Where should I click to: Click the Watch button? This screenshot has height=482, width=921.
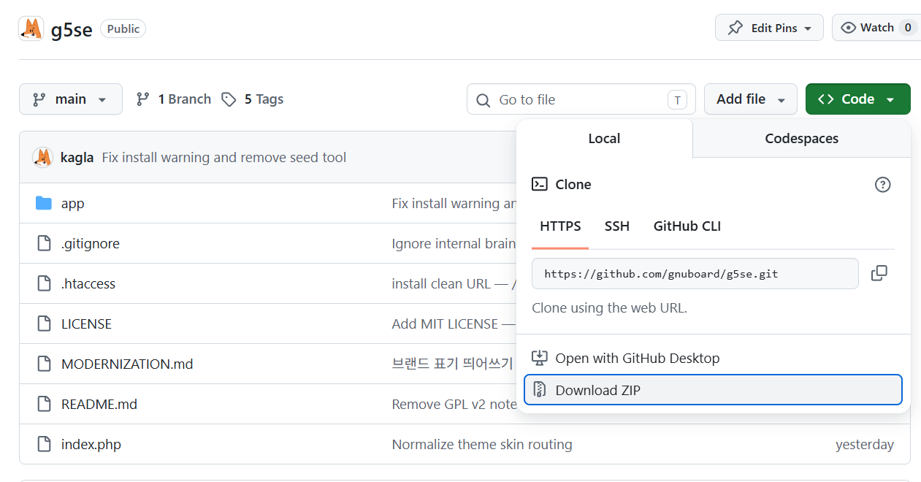tap(876, 28)
